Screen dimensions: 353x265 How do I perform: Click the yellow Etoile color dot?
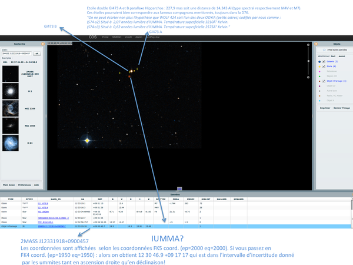[319, 67]
